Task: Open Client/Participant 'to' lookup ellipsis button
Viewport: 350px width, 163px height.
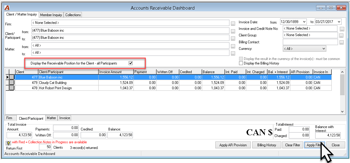Action: (x=233, y=39)
